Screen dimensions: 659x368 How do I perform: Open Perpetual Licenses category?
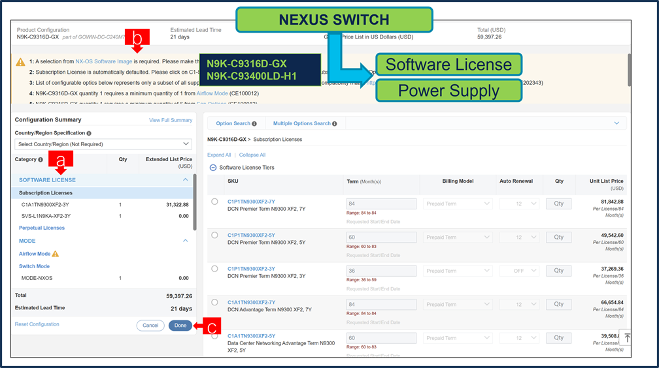pos(42,228)
